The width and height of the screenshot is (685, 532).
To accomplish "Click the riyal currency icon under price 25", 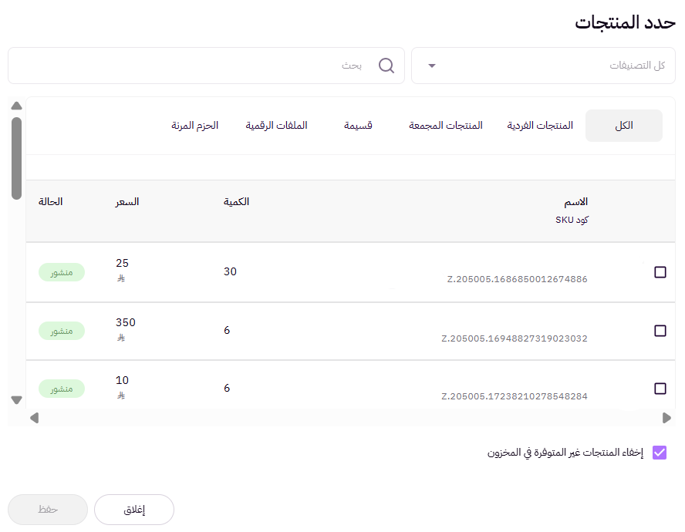I will point(122,279).
